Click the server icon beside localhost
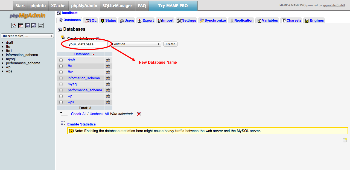The height and width of the screenshot is (170, 350). pos(59,13)
